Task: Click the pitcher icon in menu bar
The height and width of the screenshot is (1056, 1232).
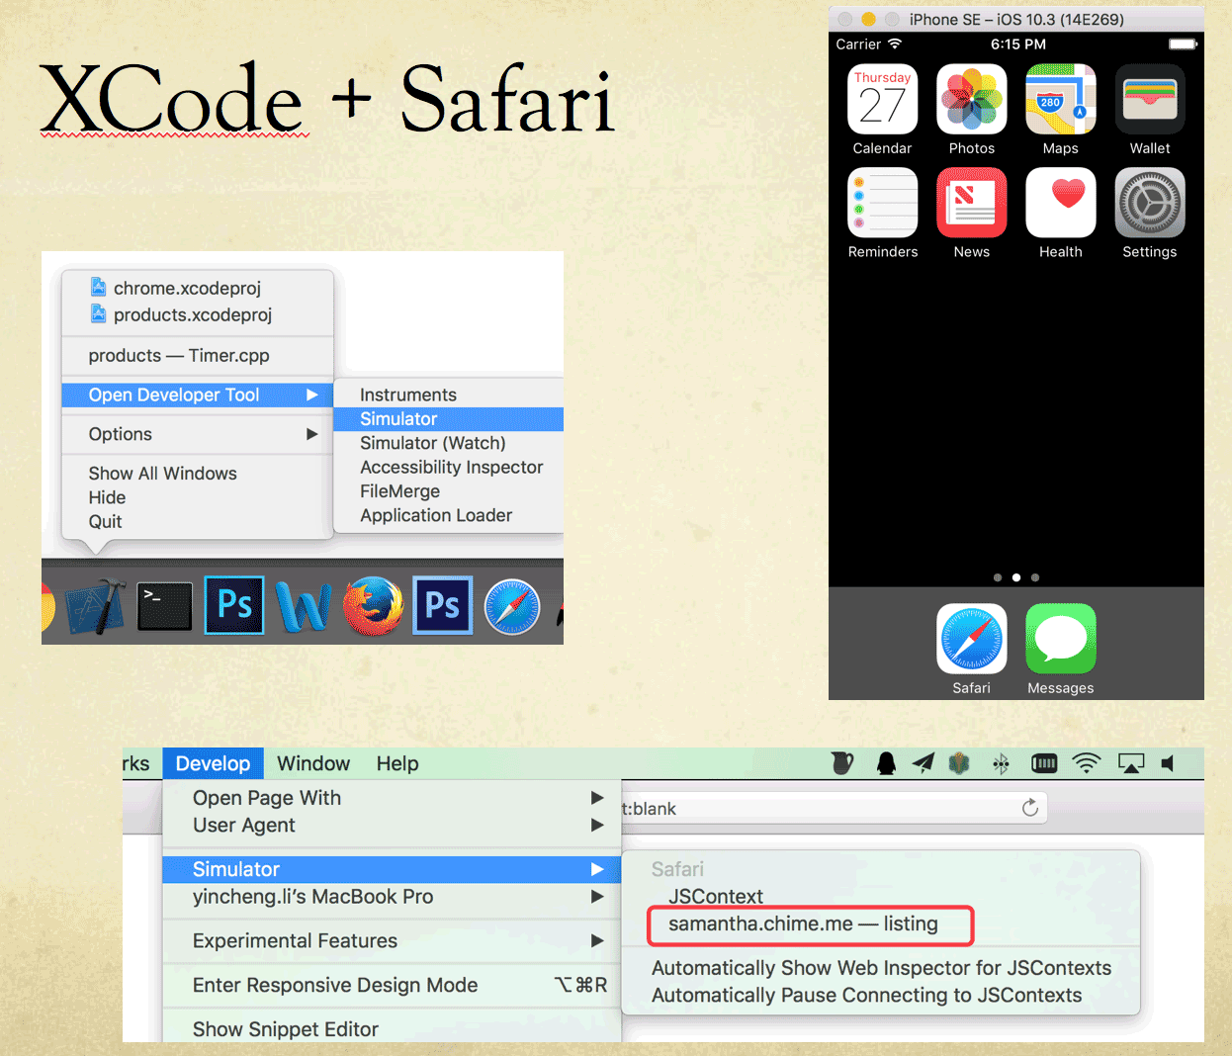Action: 842,762
